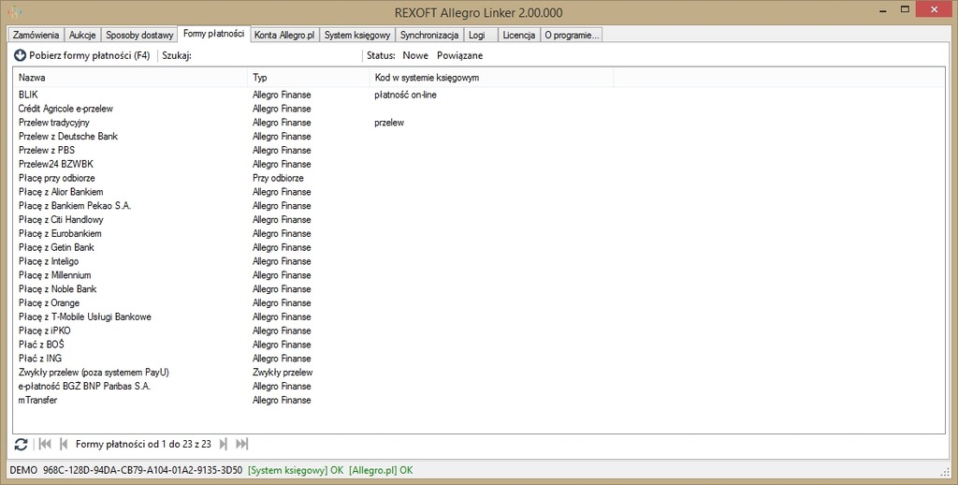The width and height of the screenshot is (958, 485).
Task: Select the BLIK row
Action: (479, 95)
